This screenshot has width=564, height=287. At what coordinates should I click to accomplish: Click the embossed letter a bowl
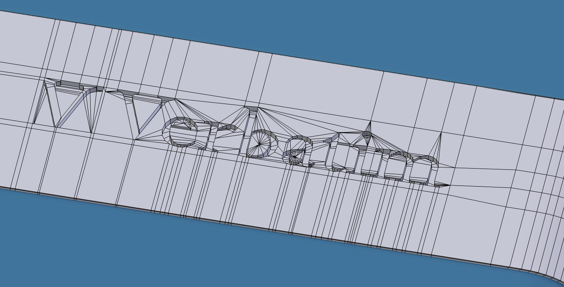pos(298,151)
